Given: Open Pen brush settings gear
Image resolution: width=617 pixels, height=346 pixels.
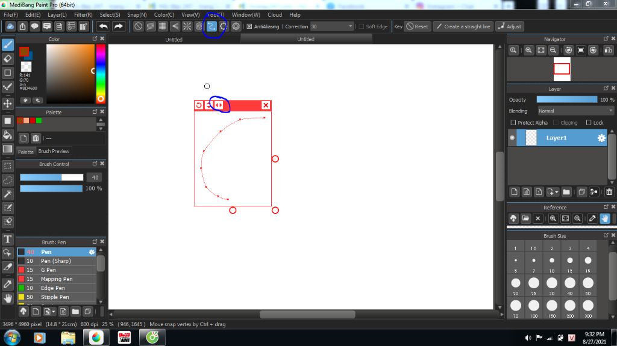Looking at the screenshot, I should point(92,252).
